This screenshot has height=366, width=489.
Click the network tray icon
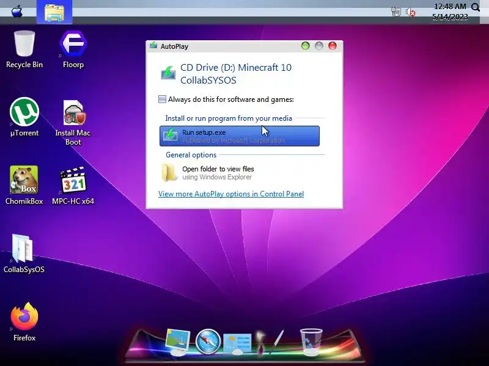pyautogui.click(x=395, y=12)
